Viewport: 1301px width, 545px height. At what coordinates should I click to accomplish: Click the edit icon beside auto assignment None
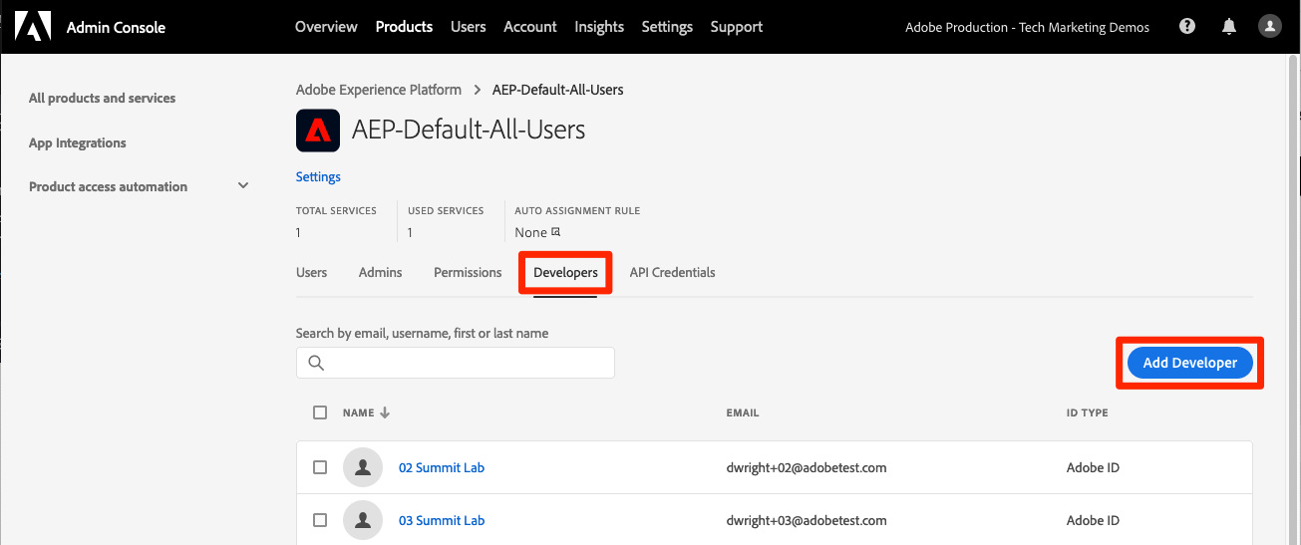click(x=556, y=232)
